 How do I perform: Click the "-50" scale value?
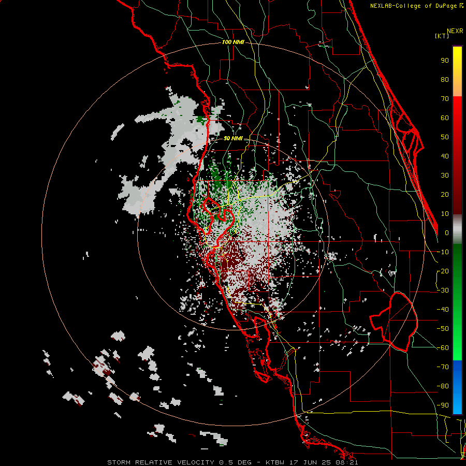point(443,329)
